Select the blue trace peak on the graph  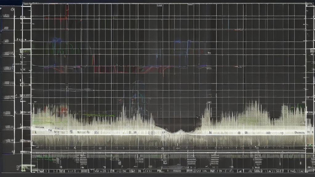56,40
